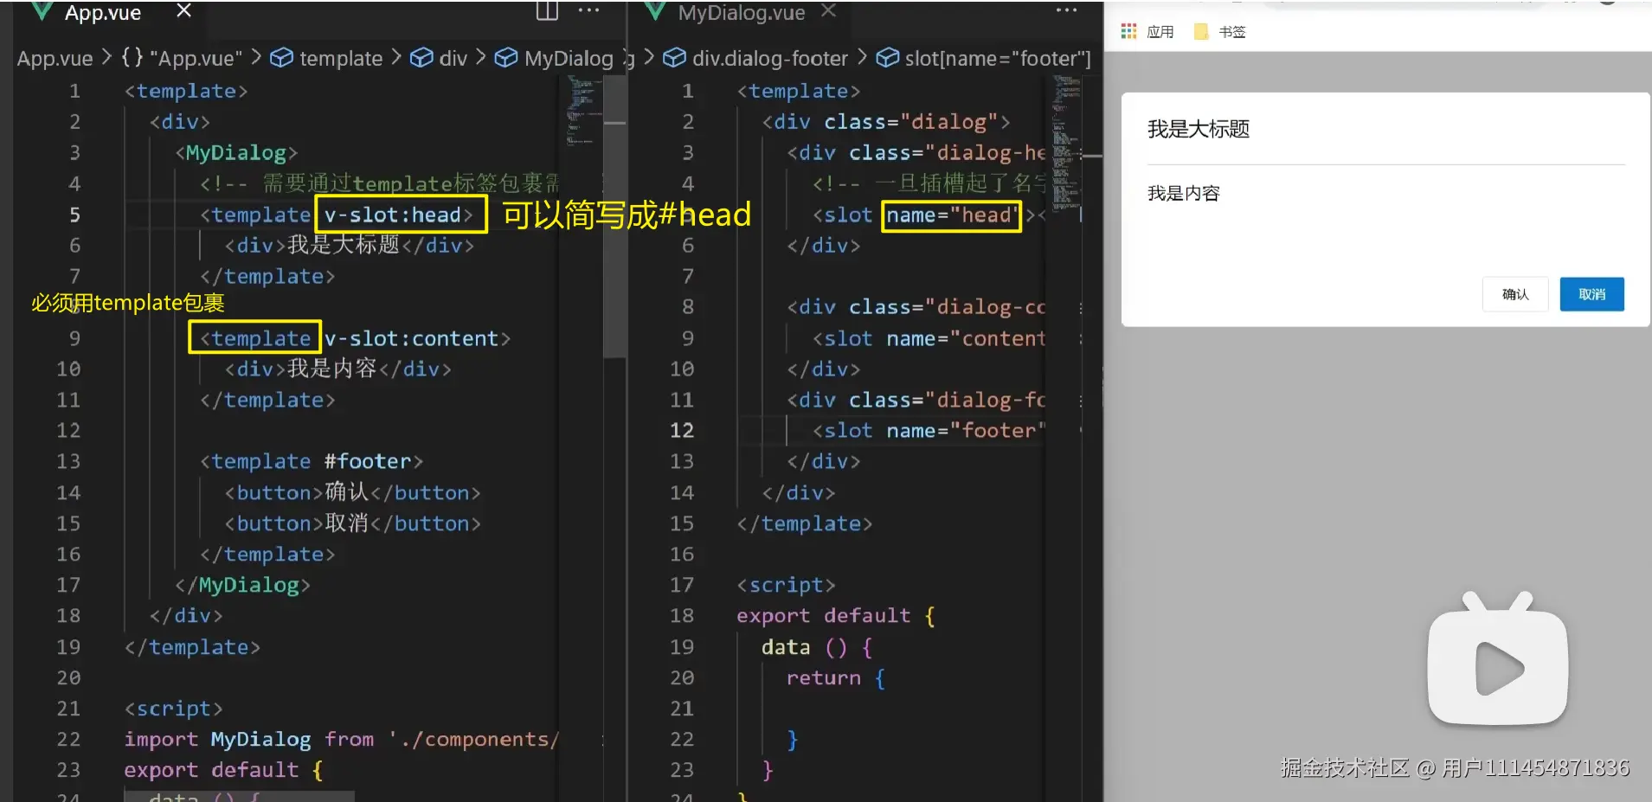The image size is (1652, 802).
Task: Click line number 20 in App.vue gutter
Action: (68, 678)
